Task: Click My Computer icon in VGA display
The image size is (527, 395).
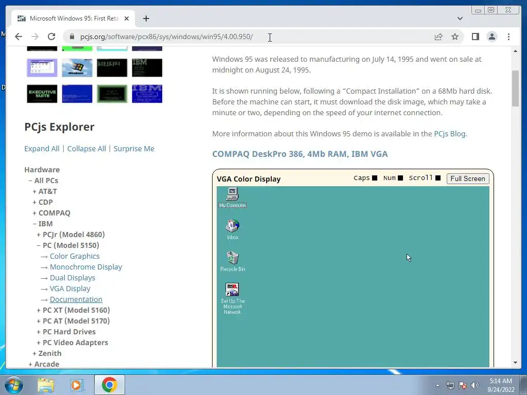Action: coord(233,197)
